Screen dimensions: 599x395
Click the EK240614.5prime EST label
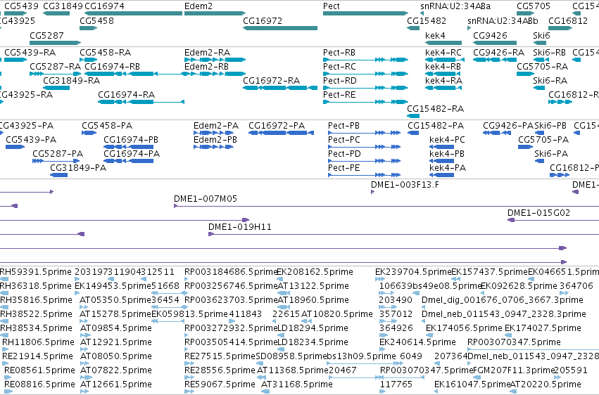(417, 342)
